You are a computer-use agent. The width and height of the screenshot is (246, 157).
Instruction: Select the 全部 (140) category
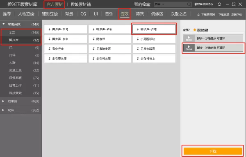coord(21,33)
